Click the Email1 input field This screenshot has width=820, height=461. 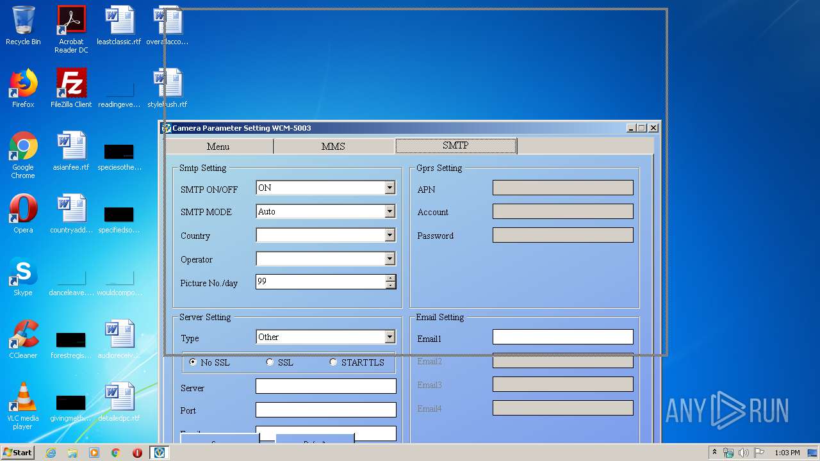562,337
